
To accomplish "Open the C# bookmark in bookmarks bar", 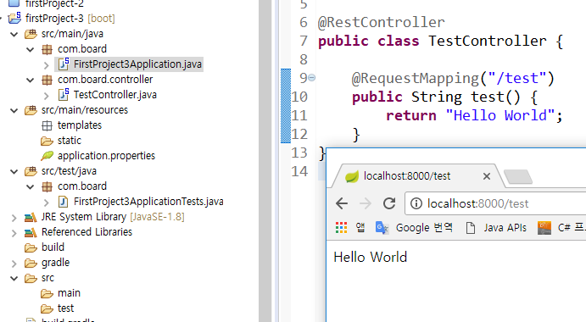I will pyautogui.click(x=561, y=227).
